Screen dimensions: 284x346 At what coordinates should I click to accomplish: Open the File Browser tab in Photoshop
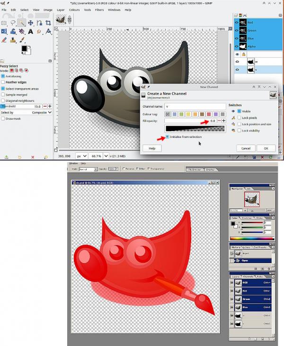(195, 170)
